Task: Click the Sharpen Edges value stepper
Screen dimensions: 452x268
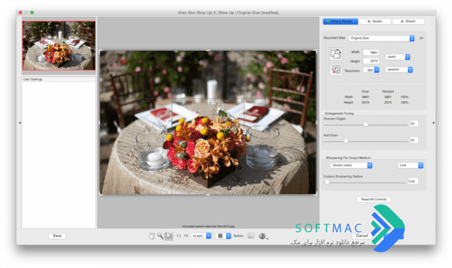Action: tap(421, 124)
